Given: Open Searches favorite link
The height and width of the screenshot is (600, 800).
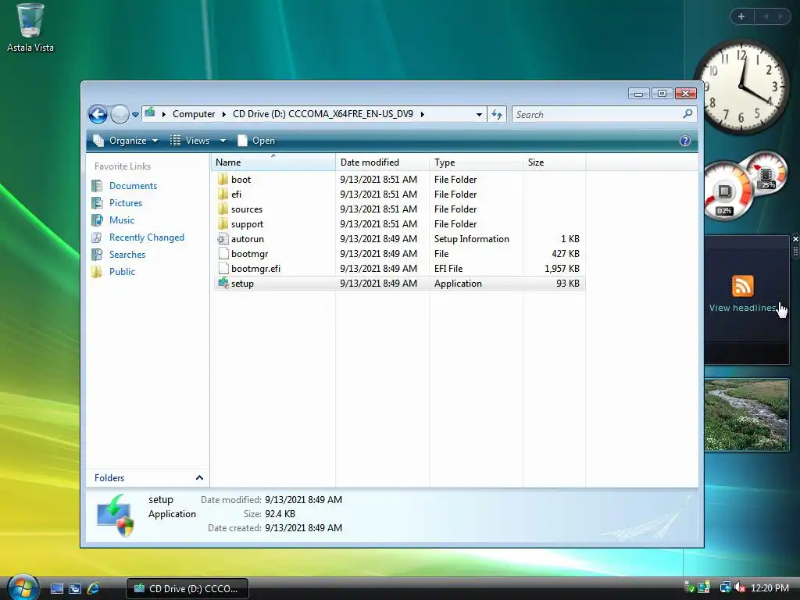Looking at the screenshot, I should (127, 255).
